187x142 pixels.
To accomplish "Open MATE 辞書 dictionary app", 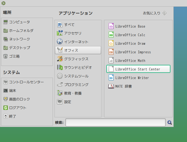I will [138, 86].
